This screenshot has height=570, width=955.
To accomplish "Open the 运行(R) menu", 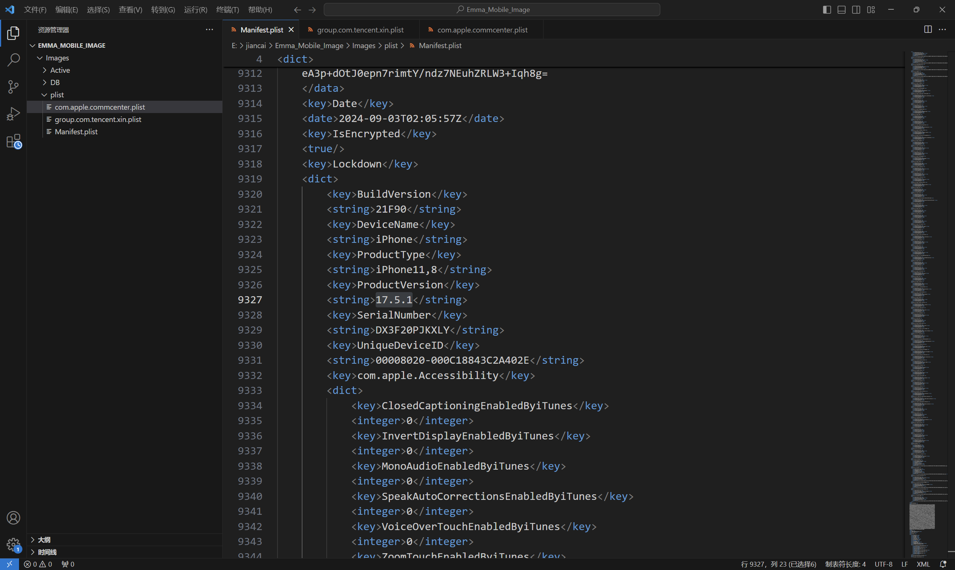I will click(195, 10).
